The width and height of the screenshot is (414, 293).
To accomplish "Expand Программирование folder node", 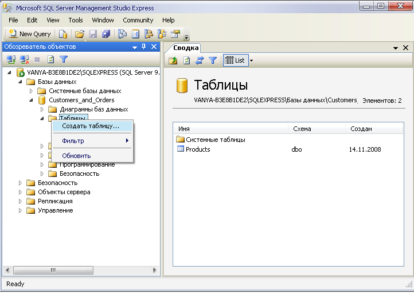I will tap(42, 164).
